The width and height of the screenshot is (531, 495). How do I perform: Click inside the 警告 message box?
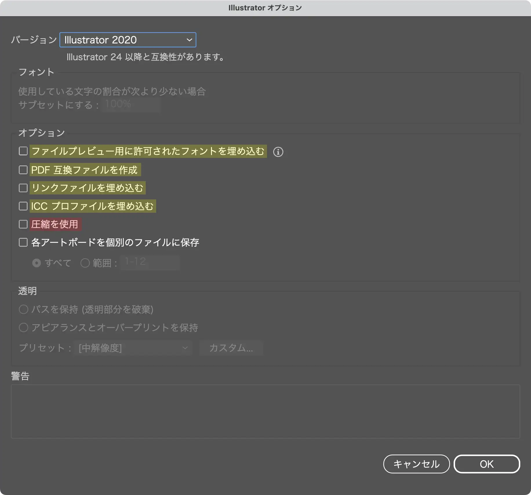(x=265, y=411)
